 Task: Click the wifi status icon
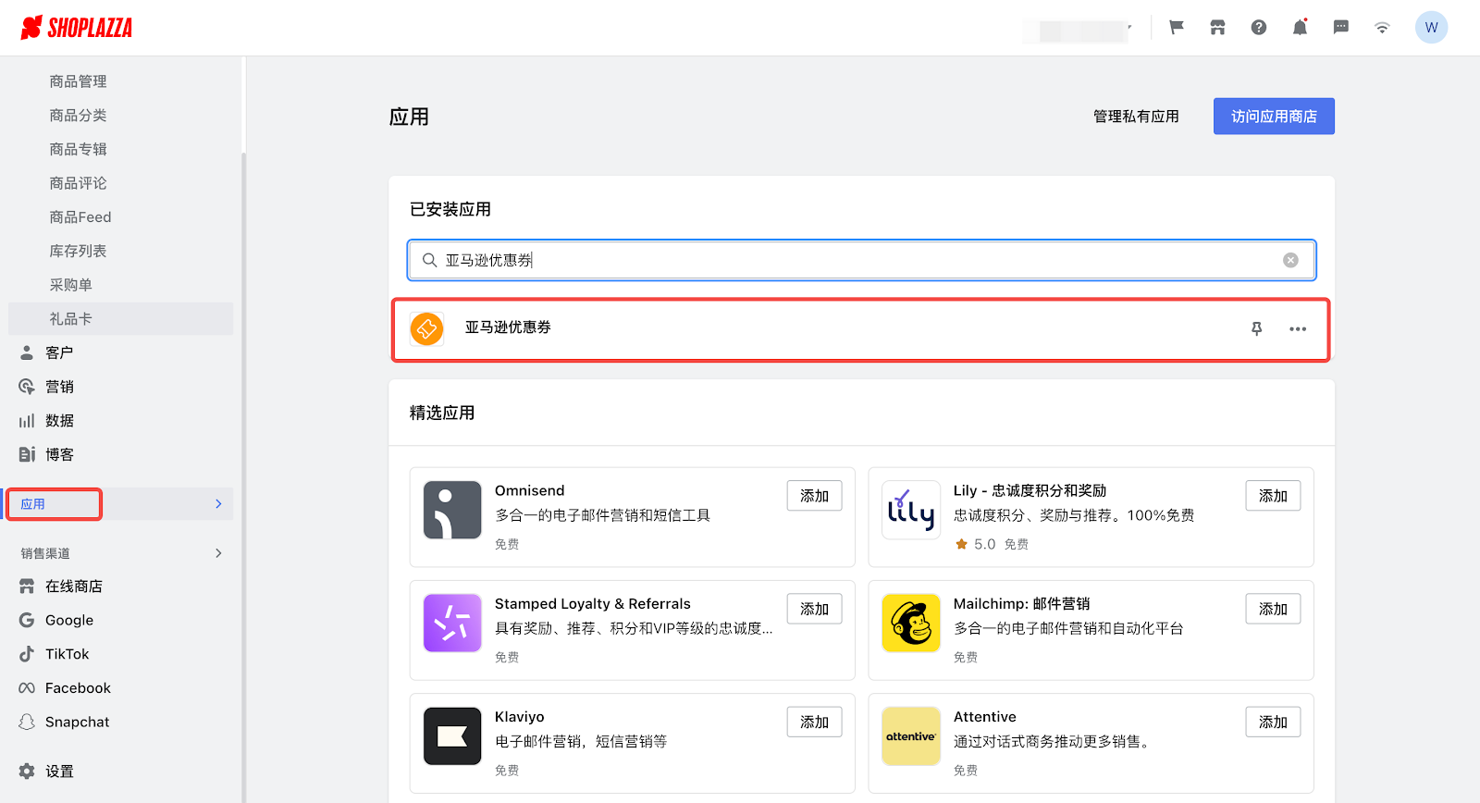pyautogui.click(x=1382, y=28)
